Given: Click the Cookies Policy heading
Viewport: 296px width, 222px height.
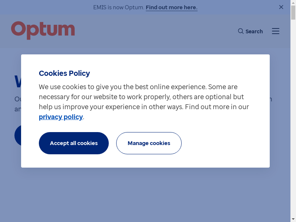Looking at the screenshot, I should 64,73.
